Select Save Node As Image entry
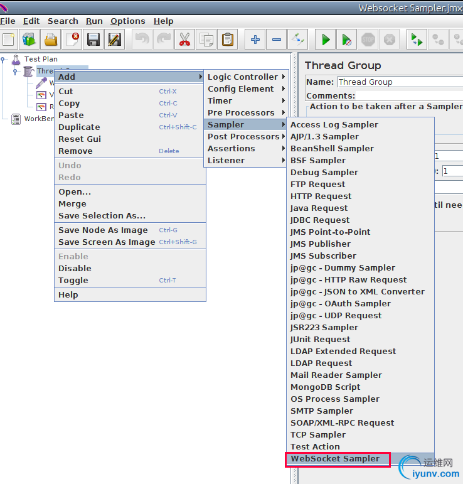 tap(103, 230)
